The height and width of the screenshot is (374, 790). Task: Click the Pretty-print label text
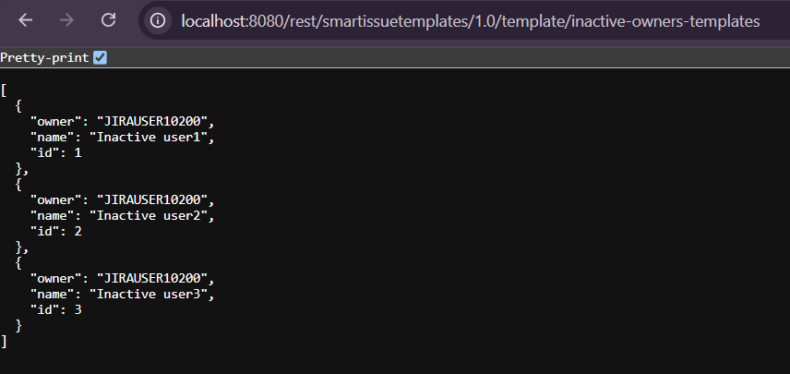(44, 58)
